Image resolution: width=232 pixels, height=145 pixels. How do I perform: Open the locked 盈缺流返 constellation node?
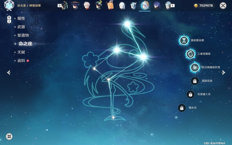click(195, 81)
